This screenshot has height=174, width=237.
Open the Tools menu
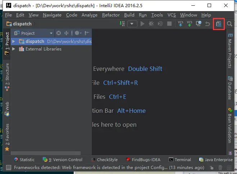(x=157, y=15)
